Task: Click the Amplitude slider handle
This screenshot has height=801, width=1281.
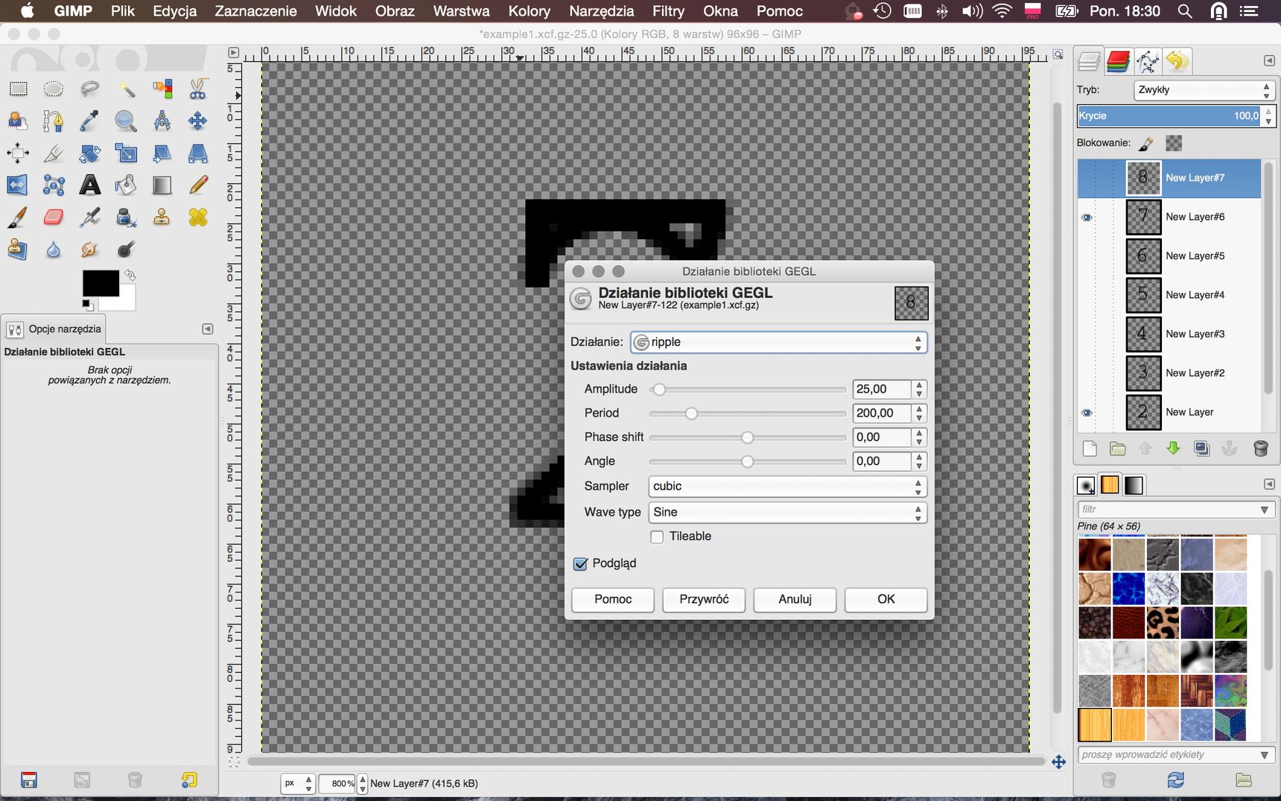Action: pyautogui.click(x=659, y=390)
